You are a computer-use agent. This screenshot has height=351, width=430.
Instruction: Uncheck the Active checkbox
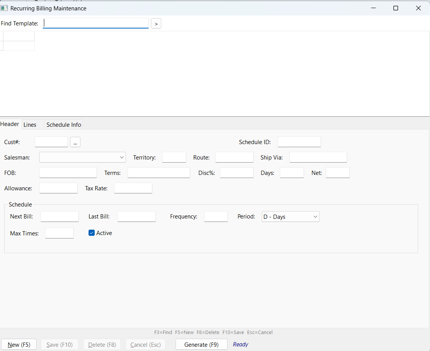(x=91, y=233)
